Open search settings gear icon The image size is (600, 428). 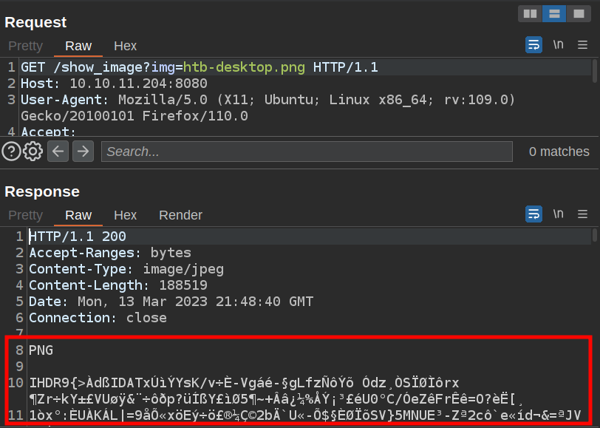point(33,152)
